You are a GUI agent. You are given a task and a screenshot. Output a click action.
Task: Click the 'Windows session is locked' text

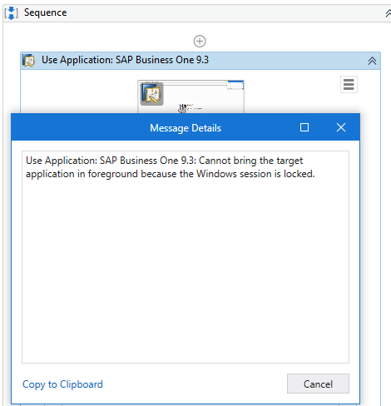255,174
